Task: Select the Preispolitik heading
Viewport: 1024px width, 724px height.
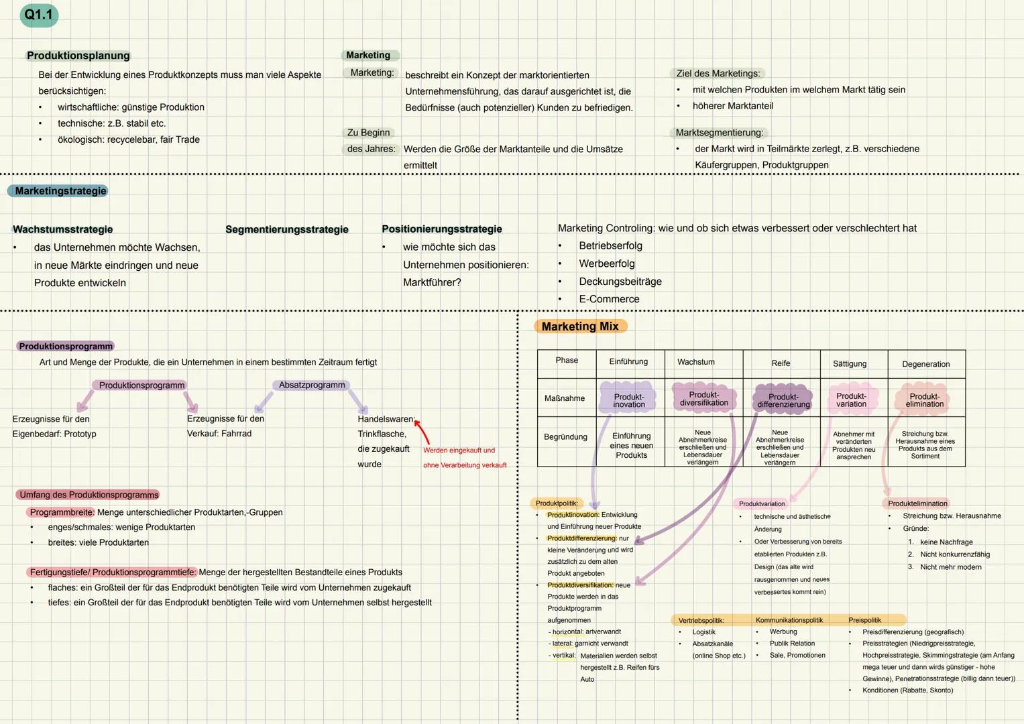Action: click(x=864, y=620)
